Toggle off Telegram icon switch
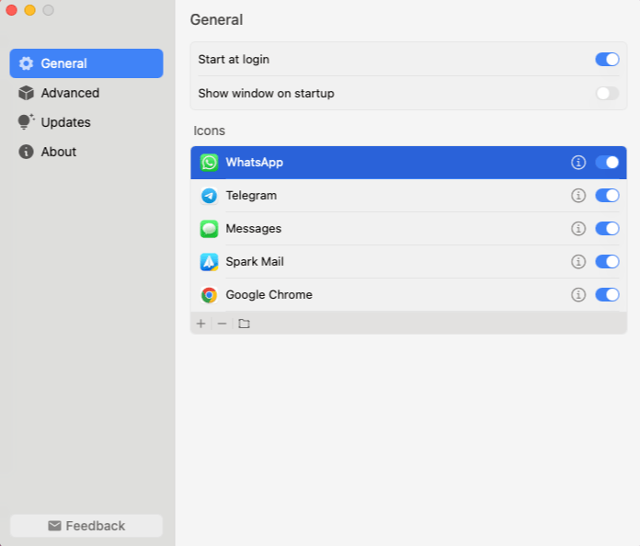 (x=607, y=196)
